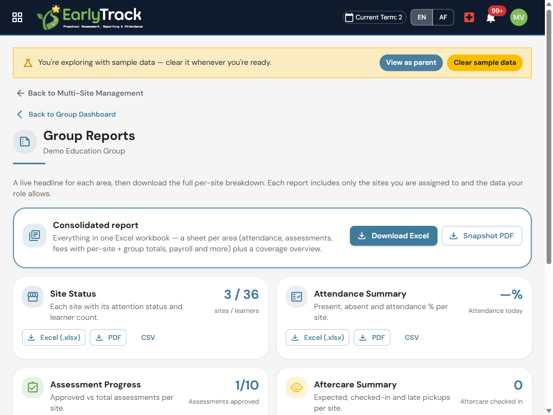
Task: Click the '—%' Attendance today value
Action: 511,294
